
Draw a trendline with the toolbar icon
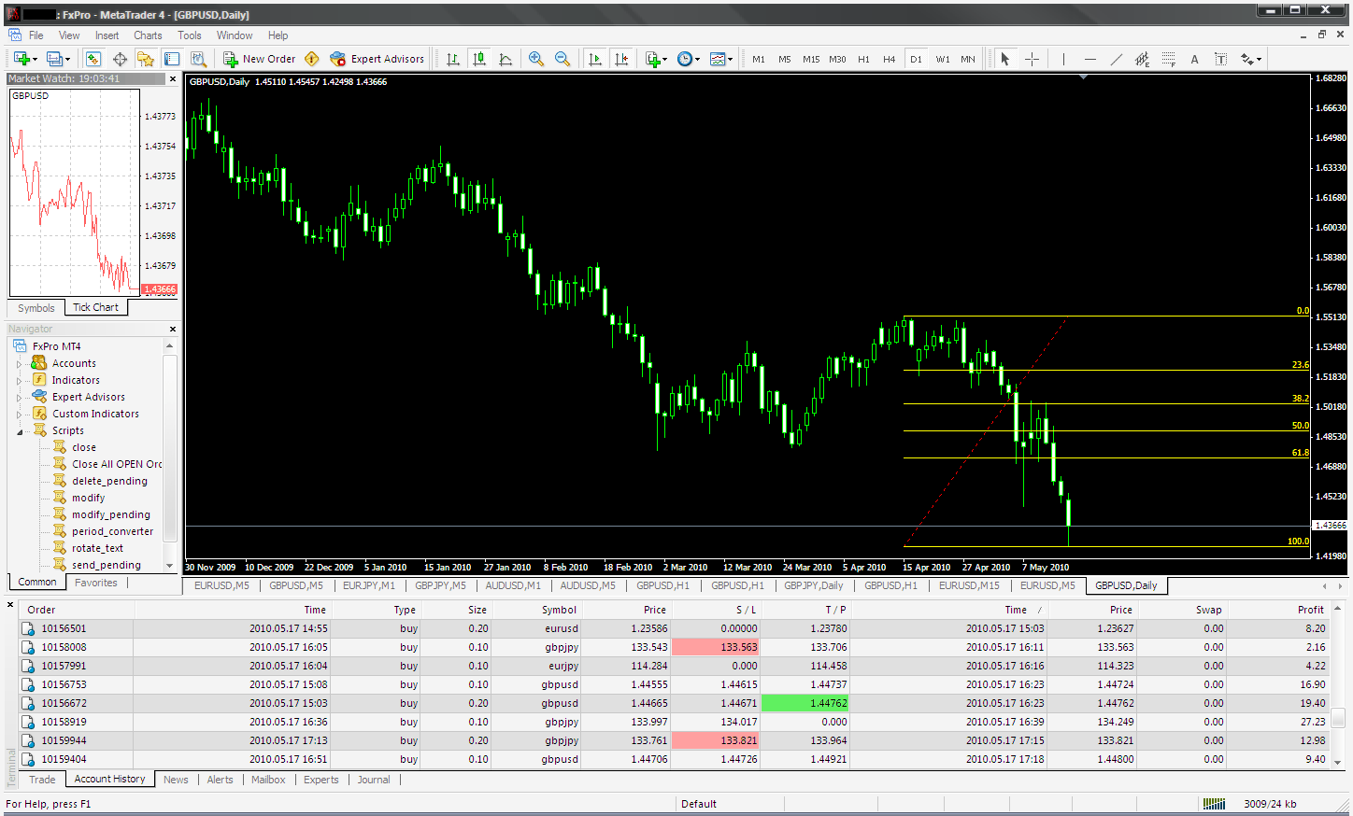tap(1116, 59)
